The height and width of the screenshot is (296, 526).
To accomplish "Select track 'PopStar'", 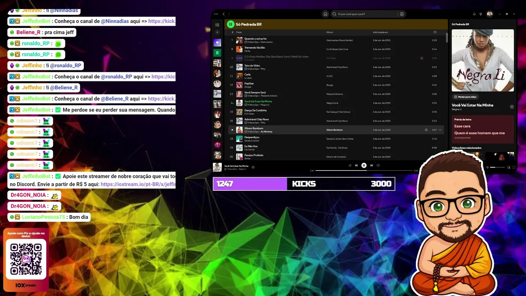I will pos(249,83).
